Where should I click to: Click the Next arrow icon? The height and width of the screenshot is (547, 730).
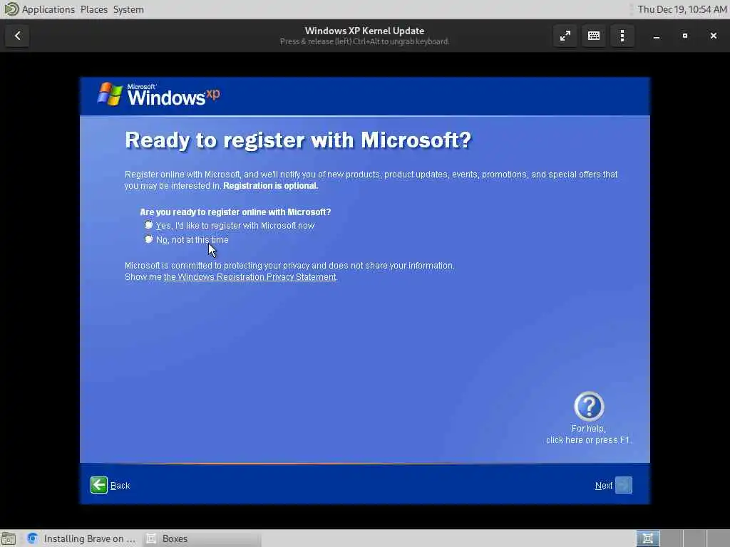pos(624,485)
